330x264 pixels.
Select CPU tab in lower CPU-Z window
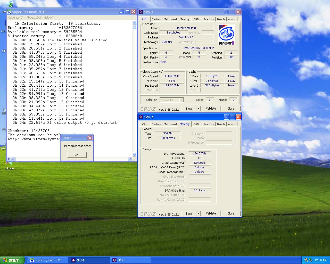(145, 124)
